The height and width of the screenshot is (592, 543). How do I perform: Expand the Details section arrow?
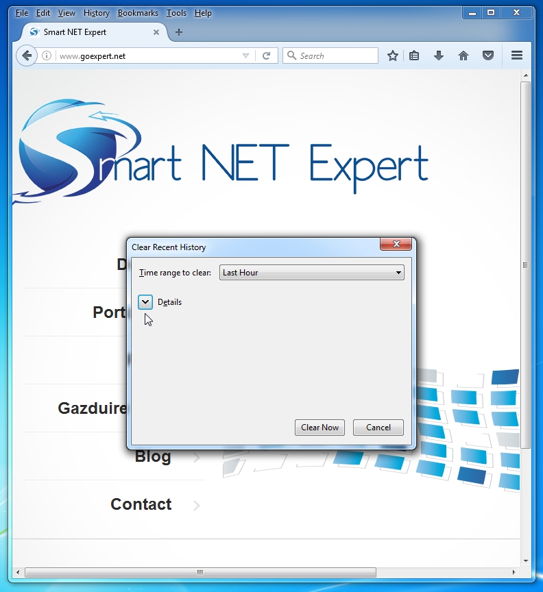(145, 302)
